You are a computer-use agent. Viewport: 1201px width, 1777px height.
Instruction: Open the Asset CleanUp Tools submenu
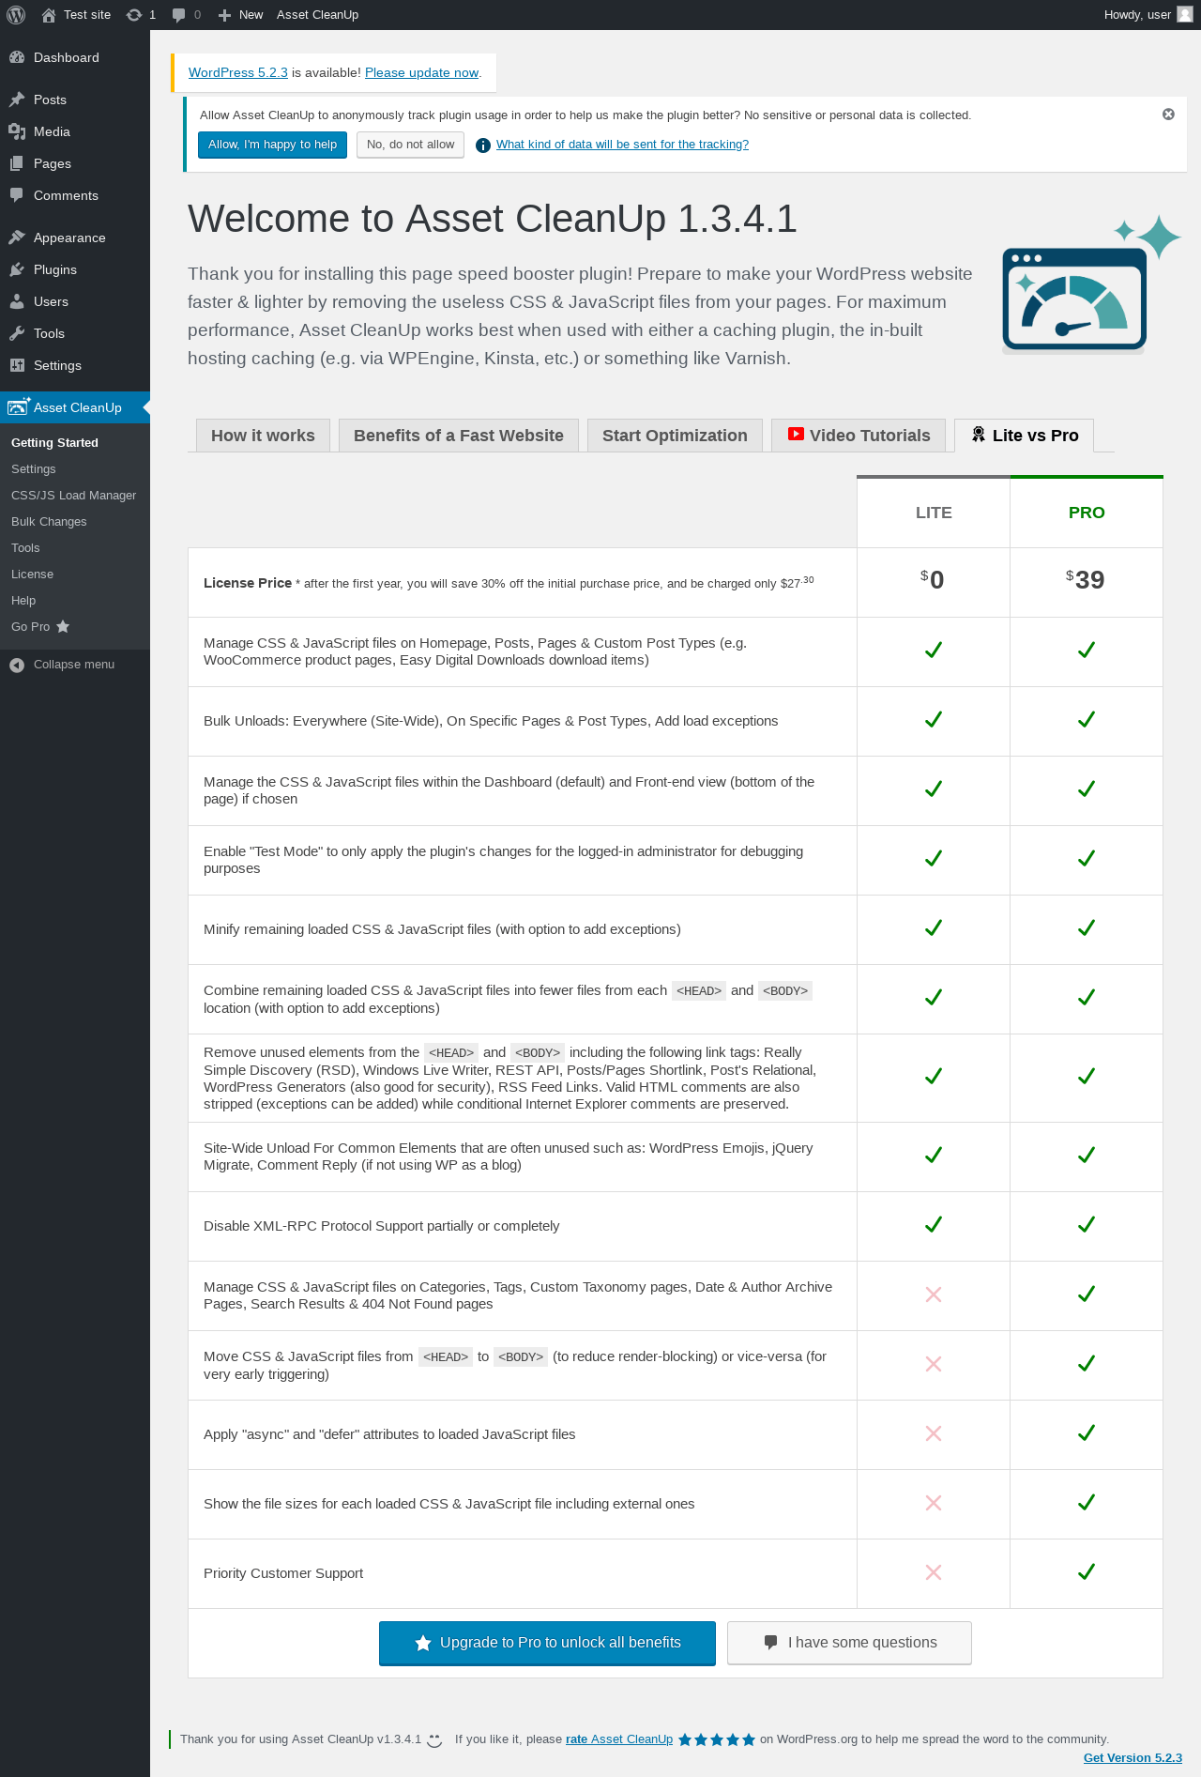[25, 548]
